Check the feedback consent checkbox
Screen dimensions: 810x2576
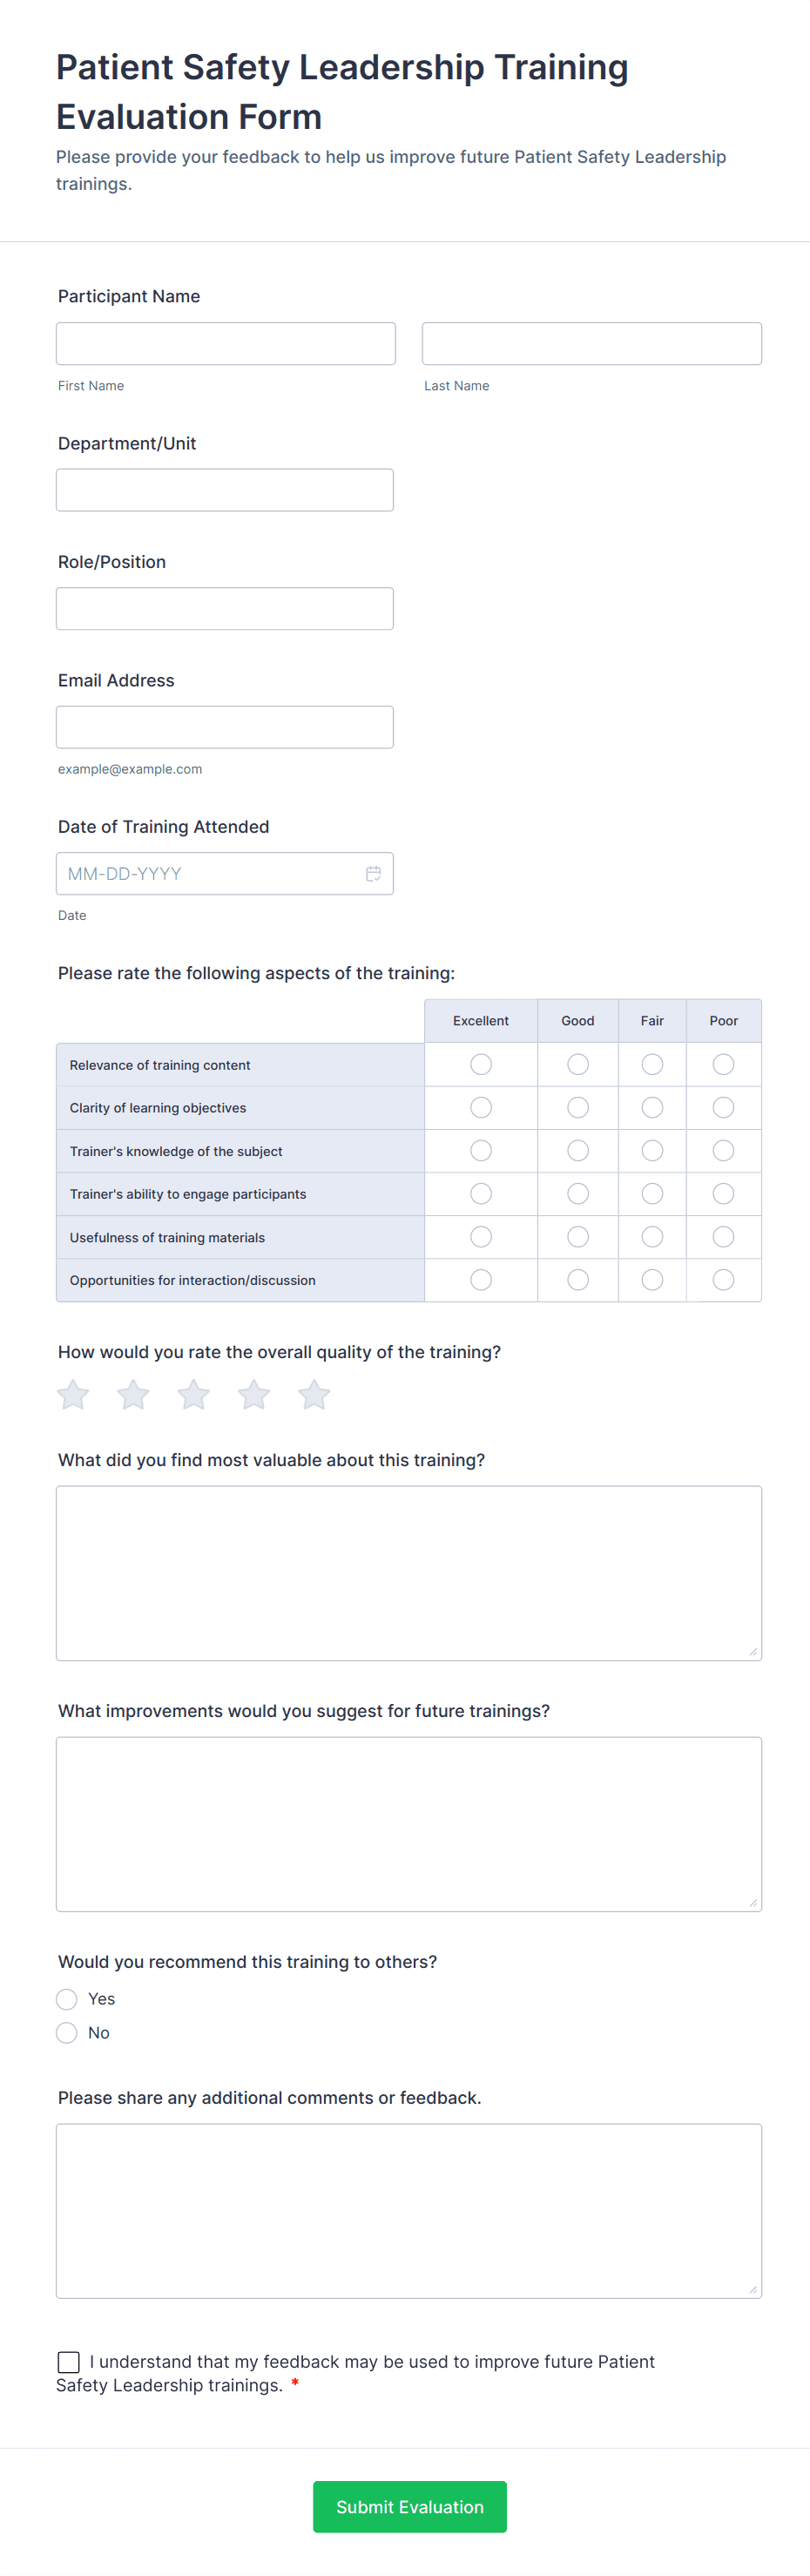[x=68, y=2362]
